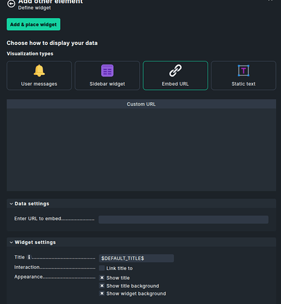The height and width of the screenshot is (304, 281).
Task: Choose the purple Sidebar widget icon
Action: click(x=107, y=71)
